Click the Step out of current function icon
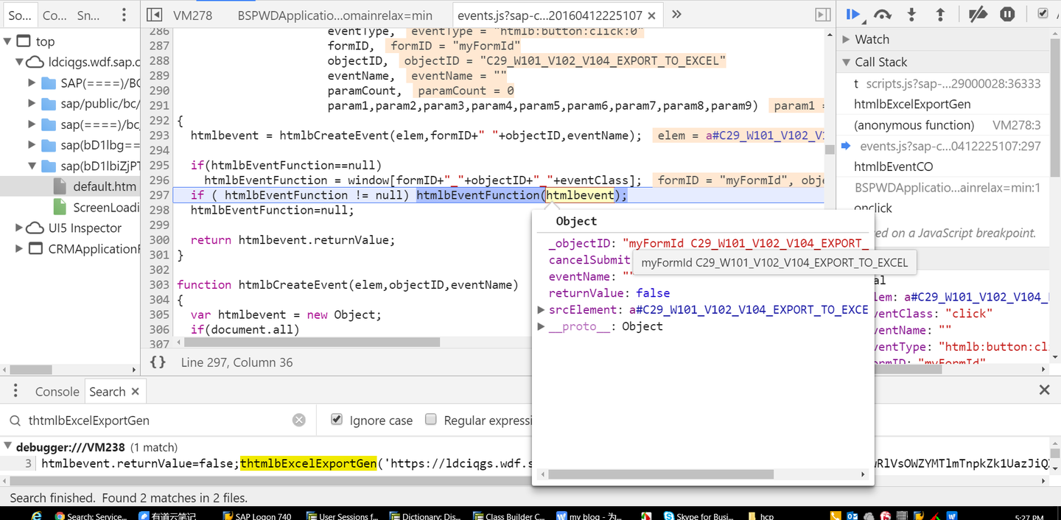Screen dimensions: 1061x520 (940, 14)
